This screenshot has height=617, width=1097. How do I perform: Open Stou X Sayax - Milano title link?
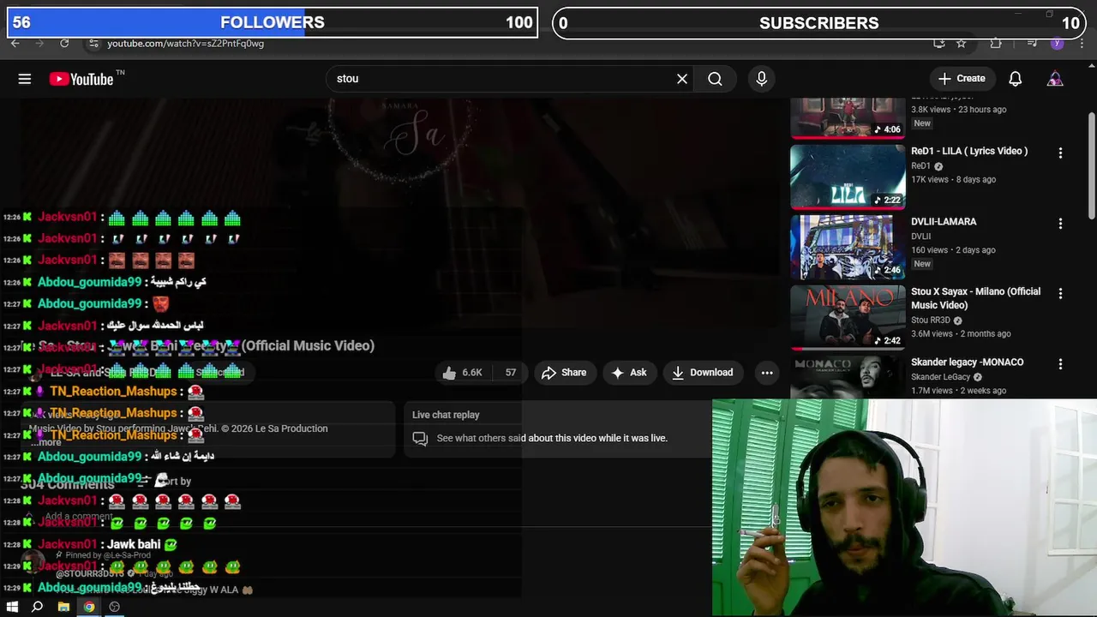(x=975, y=298)
